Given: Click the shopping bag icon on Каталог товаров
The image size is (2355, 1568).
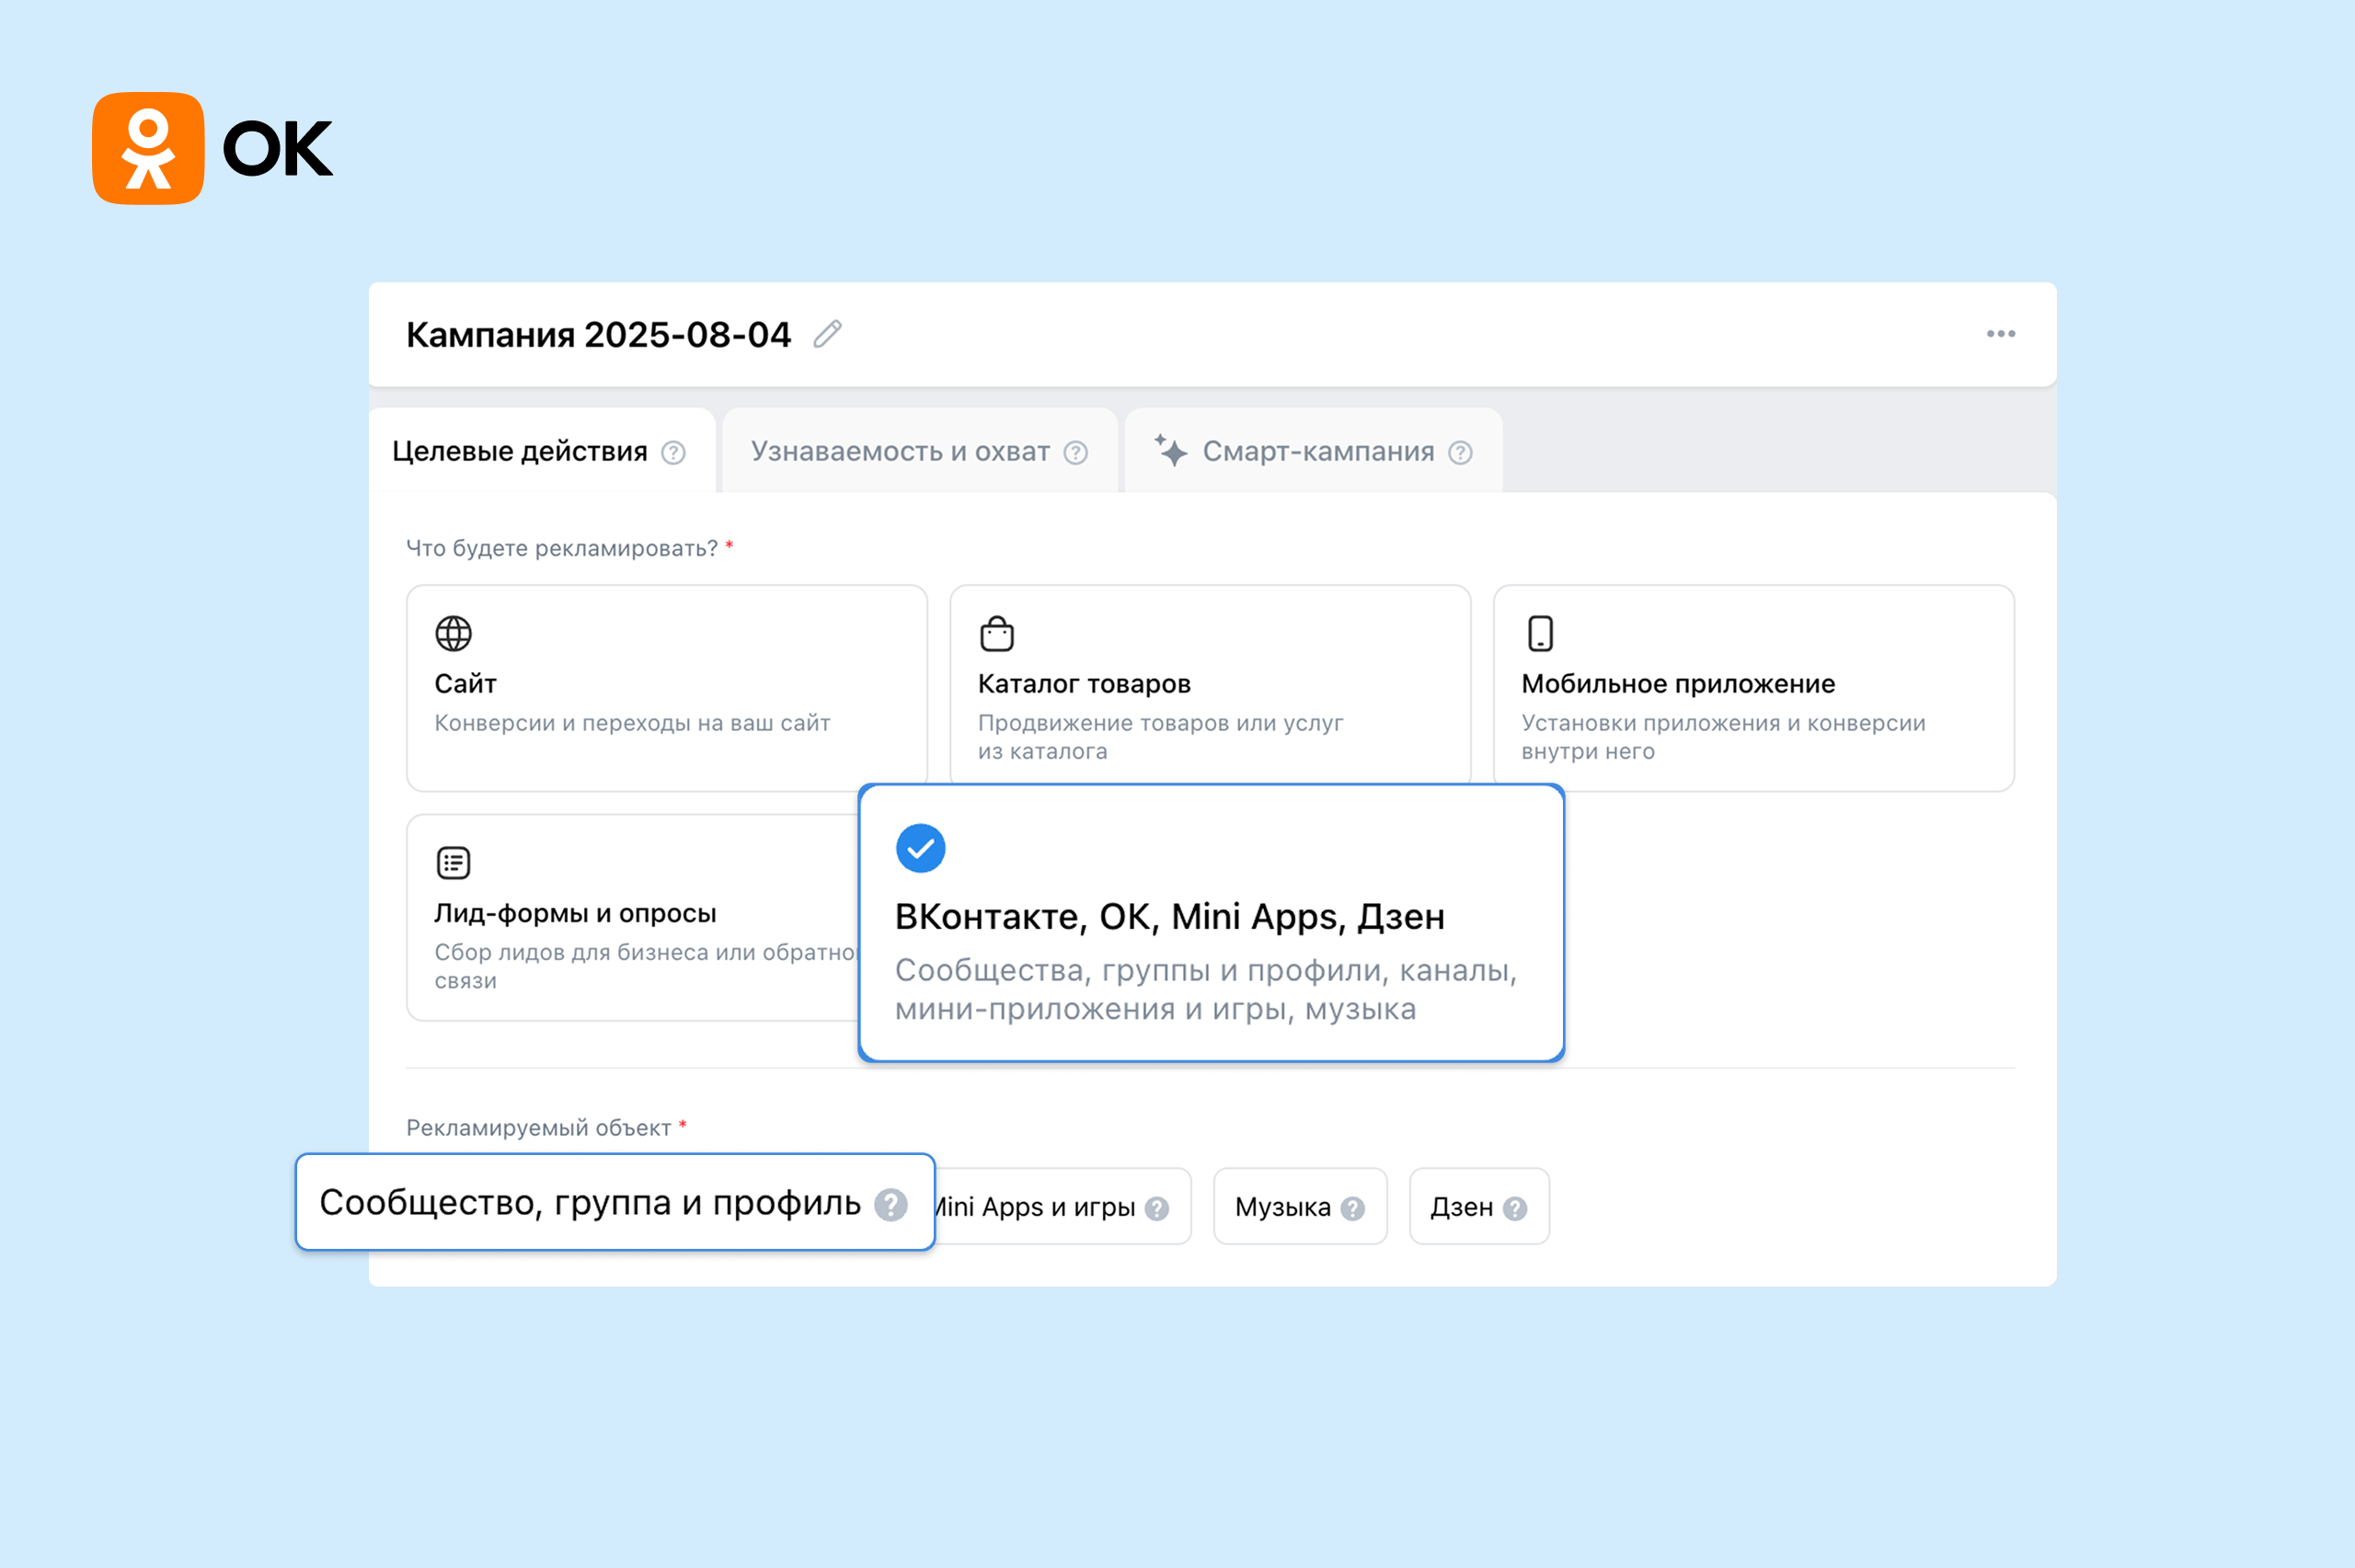Looking at the screenshot, I should pos(997,633).
